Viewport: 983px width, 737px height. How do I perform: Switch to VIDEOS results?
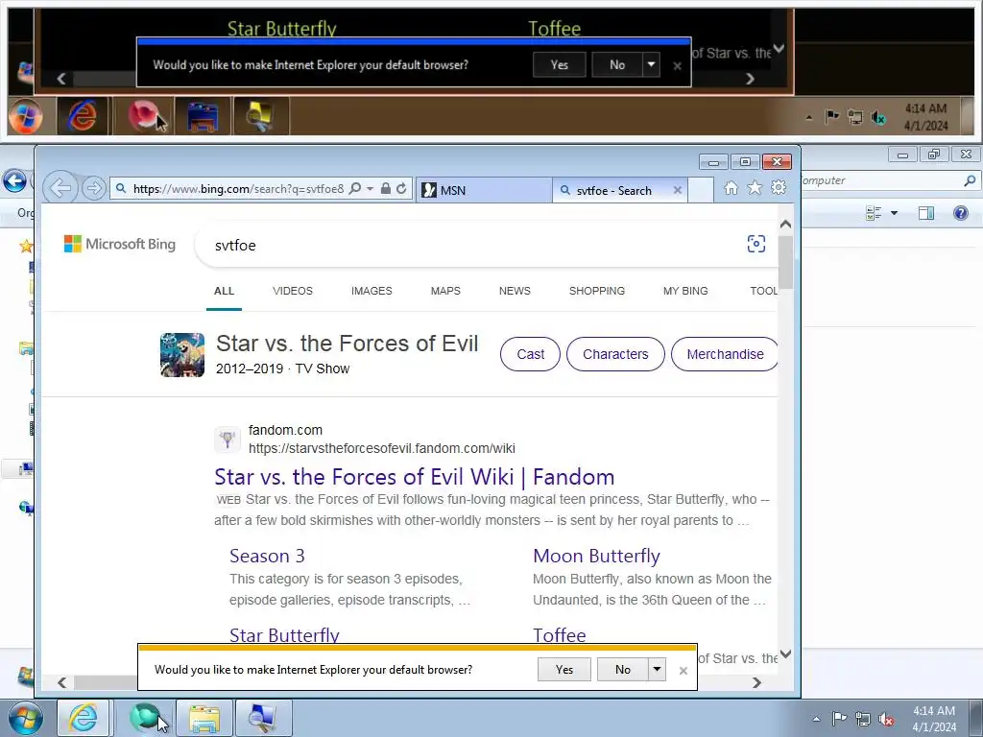(x=292, y=291)
